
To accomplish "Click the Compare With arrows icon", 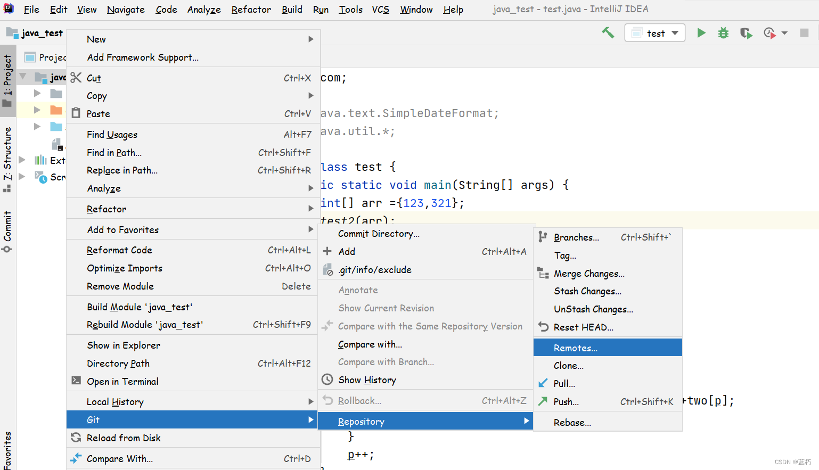I will pyautogui.click(x=76, y=458).
